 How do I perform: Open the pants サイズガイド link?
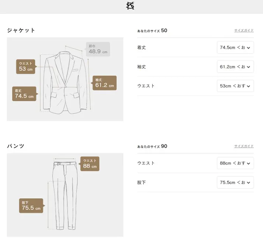[244, 146]
